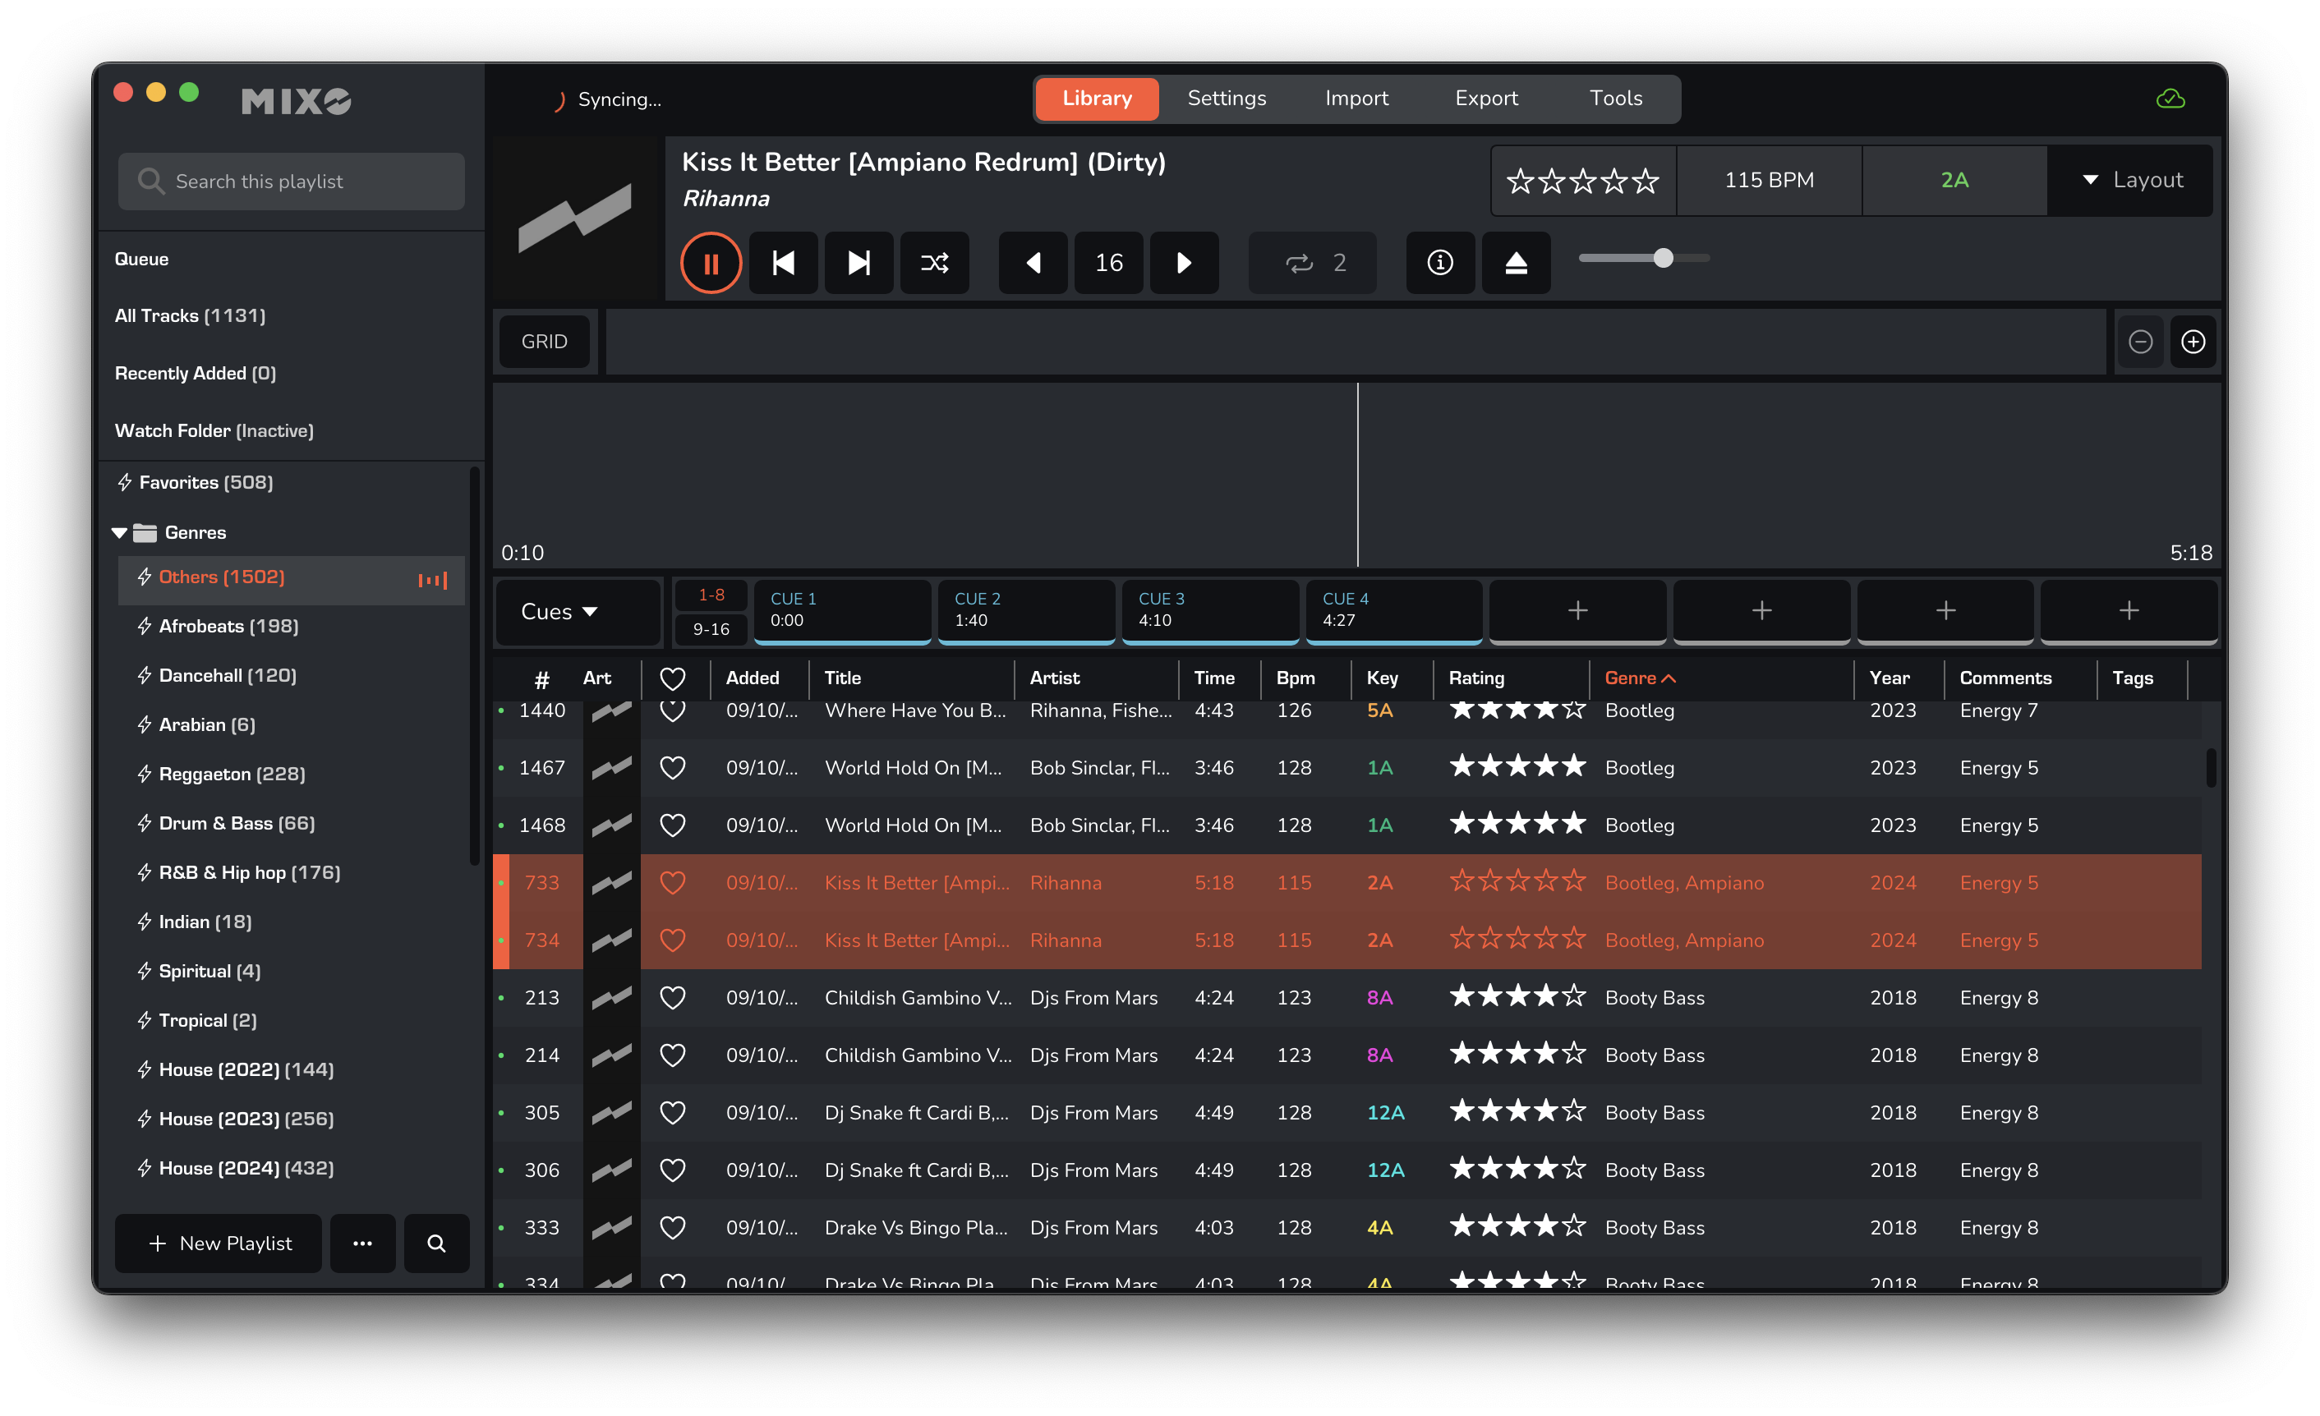Switch to the Import tab
The width and height of the screenshot is (2320, 1416).
(x=1356, y=99)
